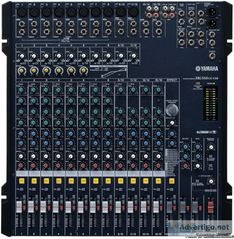Click the channel 11/12 red PAN/BAL knob
The height and width of the screenshot is (239, 234).
coord(133,166)
